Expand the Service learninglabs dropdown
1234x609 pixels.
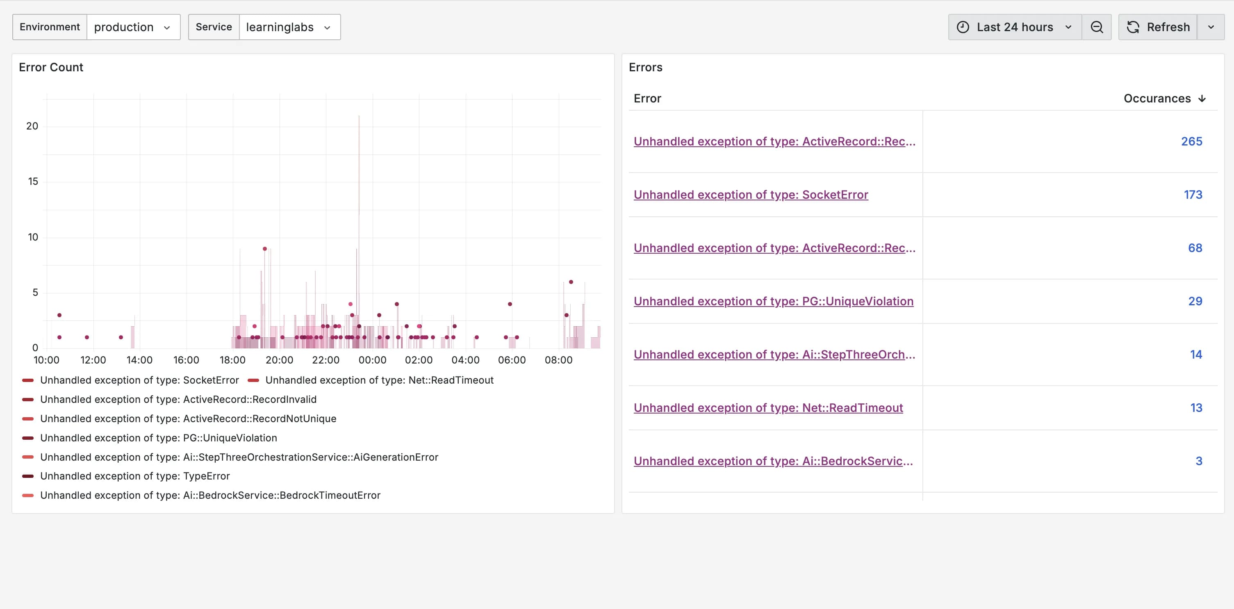pyautogui.click(x=289, y=27)
